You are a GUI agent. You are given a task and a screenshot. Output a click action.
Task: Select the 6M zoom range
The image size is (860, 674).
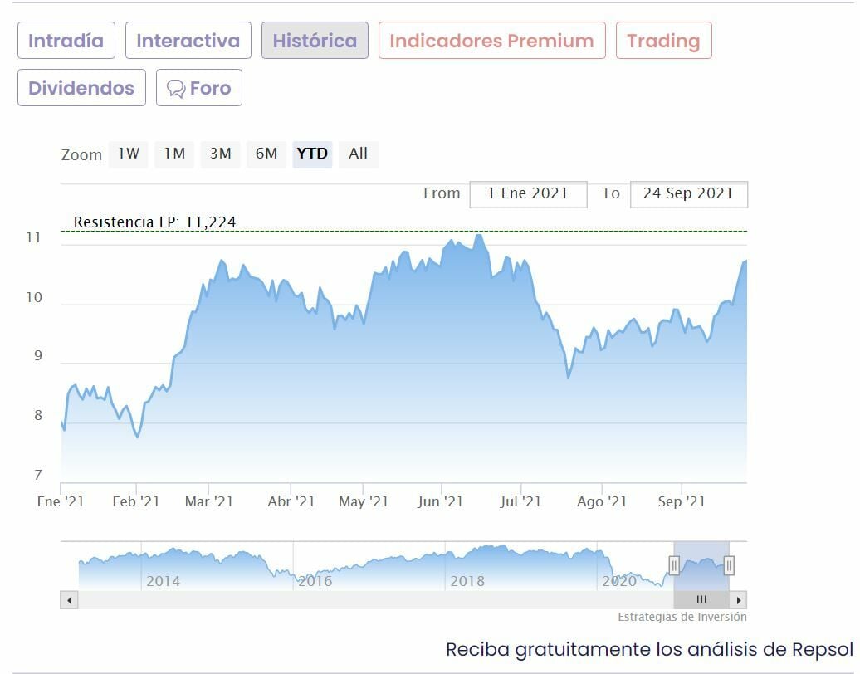(266, 154)
